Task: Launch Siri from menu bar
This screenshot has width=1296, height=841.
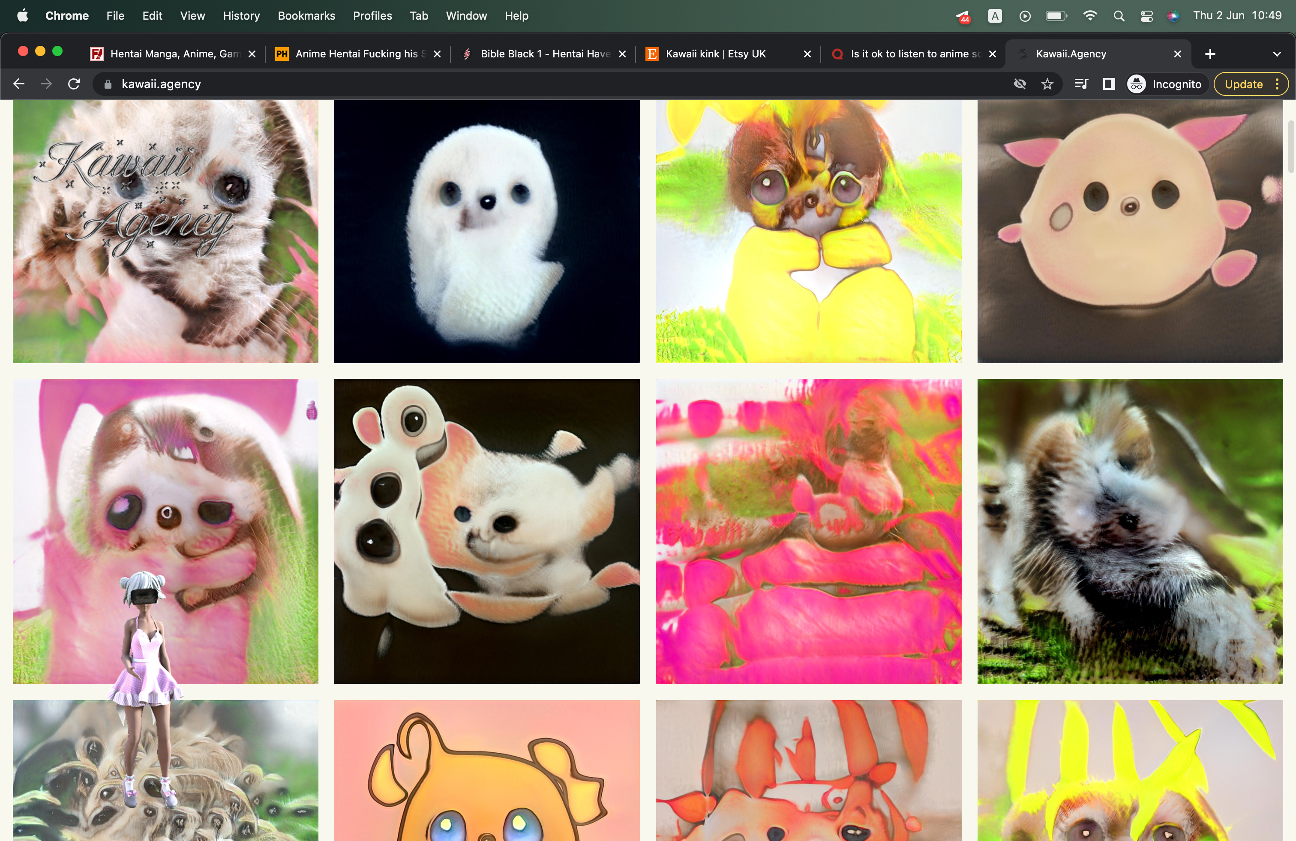Action: (x=1173, y=16)
